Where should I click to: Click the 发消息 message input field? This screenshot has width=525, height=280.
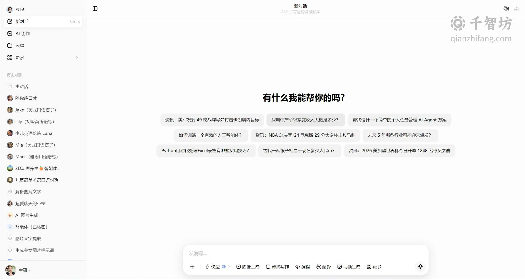306,253
